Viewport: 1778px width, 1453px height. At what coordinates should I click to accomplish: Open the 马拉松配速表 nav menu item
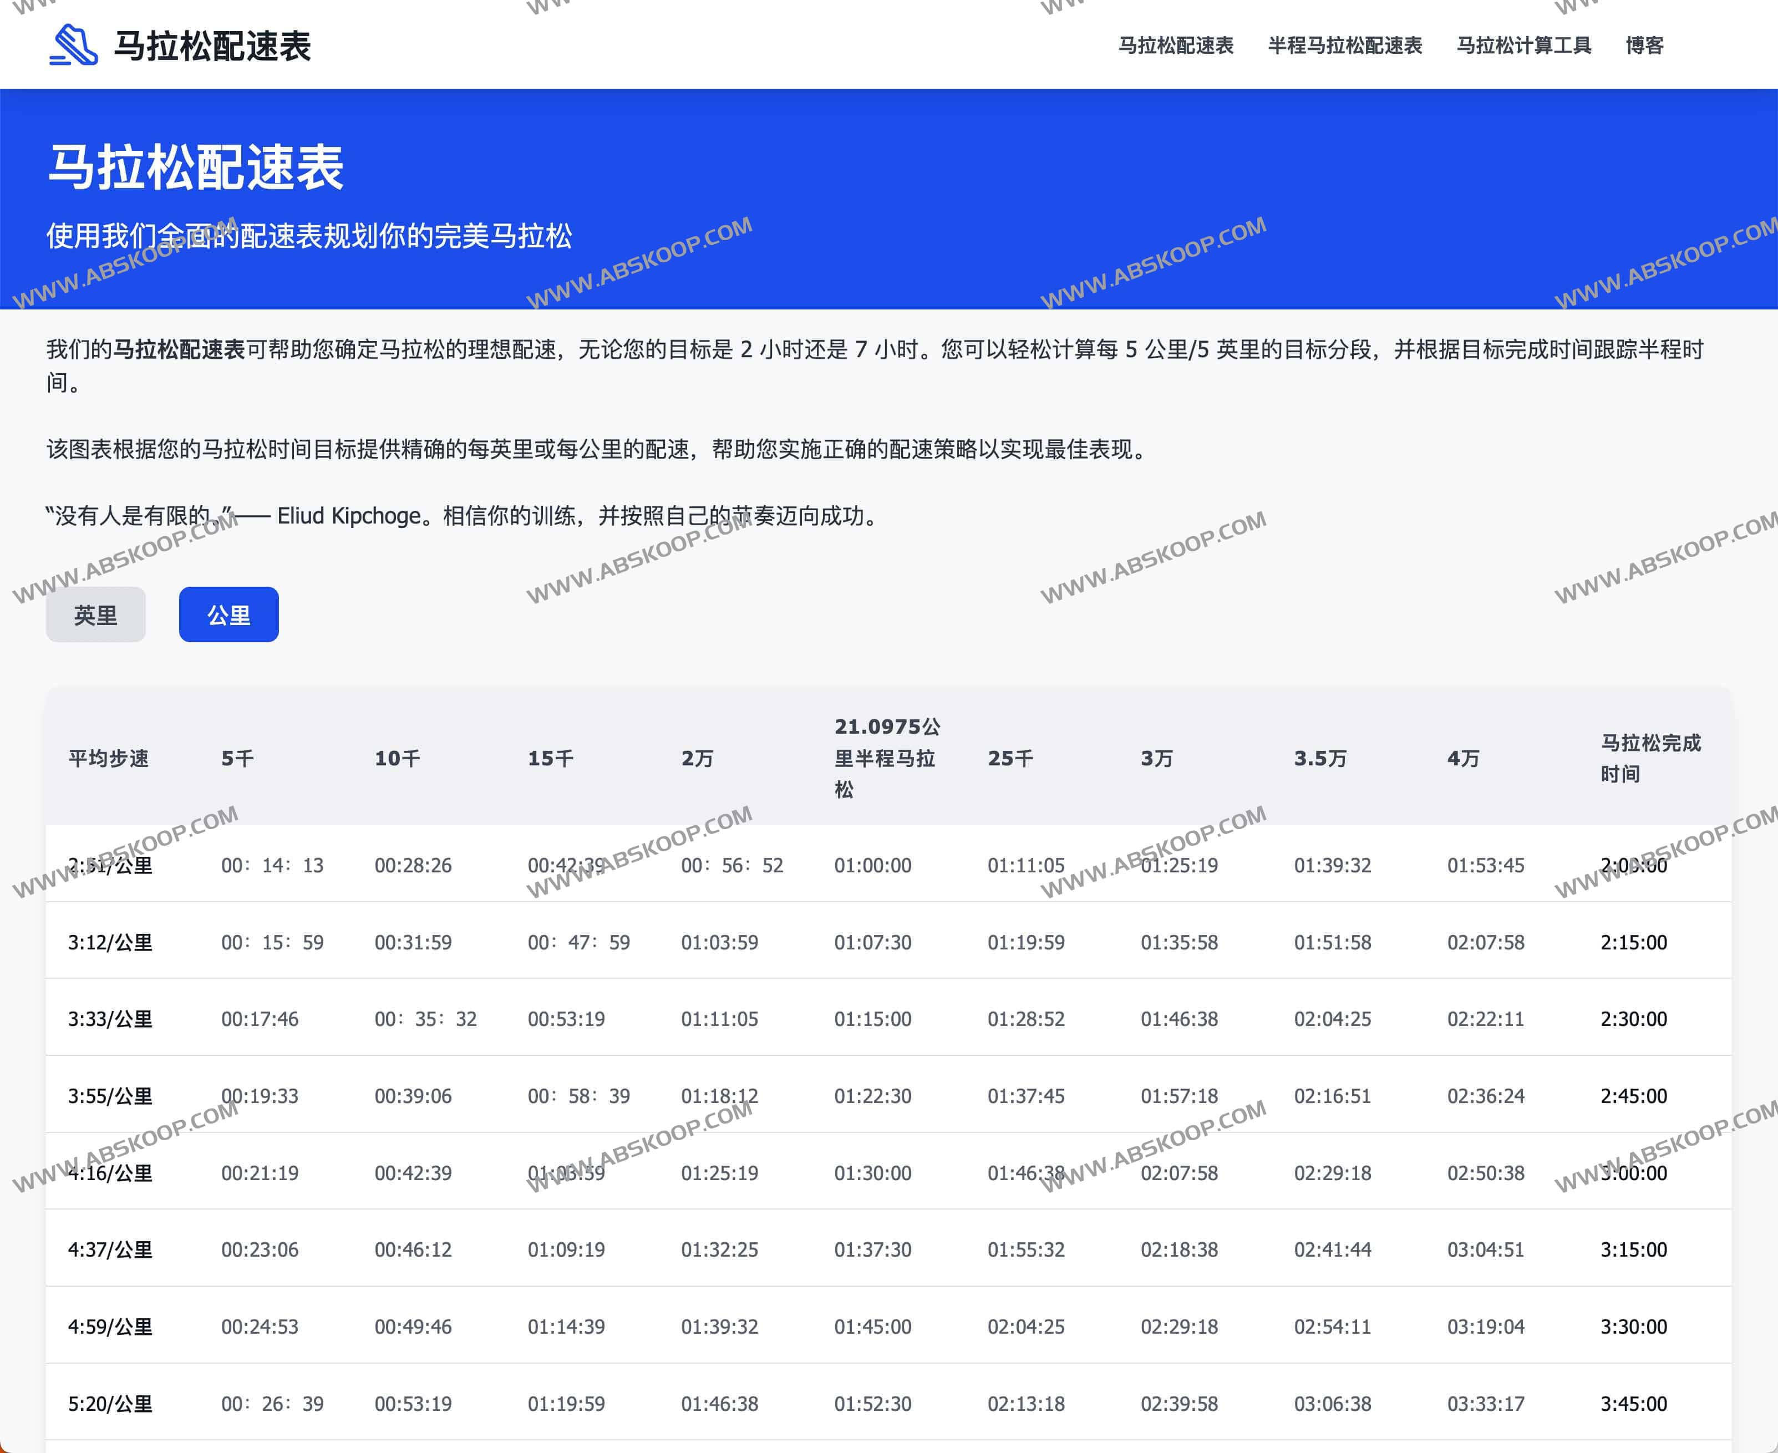tap(1175, 45)
